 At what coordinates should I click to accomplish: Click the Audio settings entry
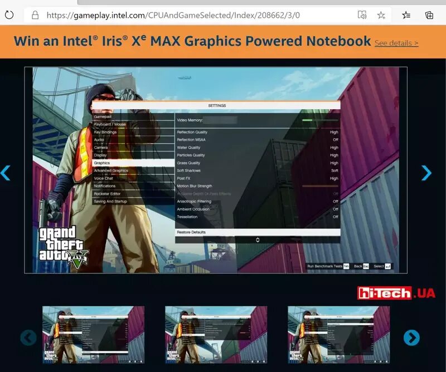[x=133, y=140]
